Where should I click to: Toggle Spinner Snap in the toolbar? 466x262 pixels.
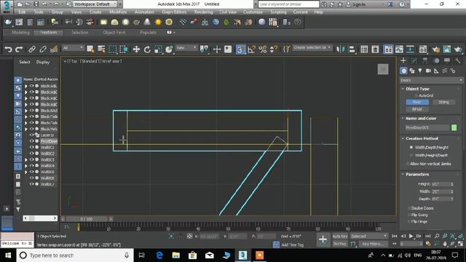pos(273,49)
